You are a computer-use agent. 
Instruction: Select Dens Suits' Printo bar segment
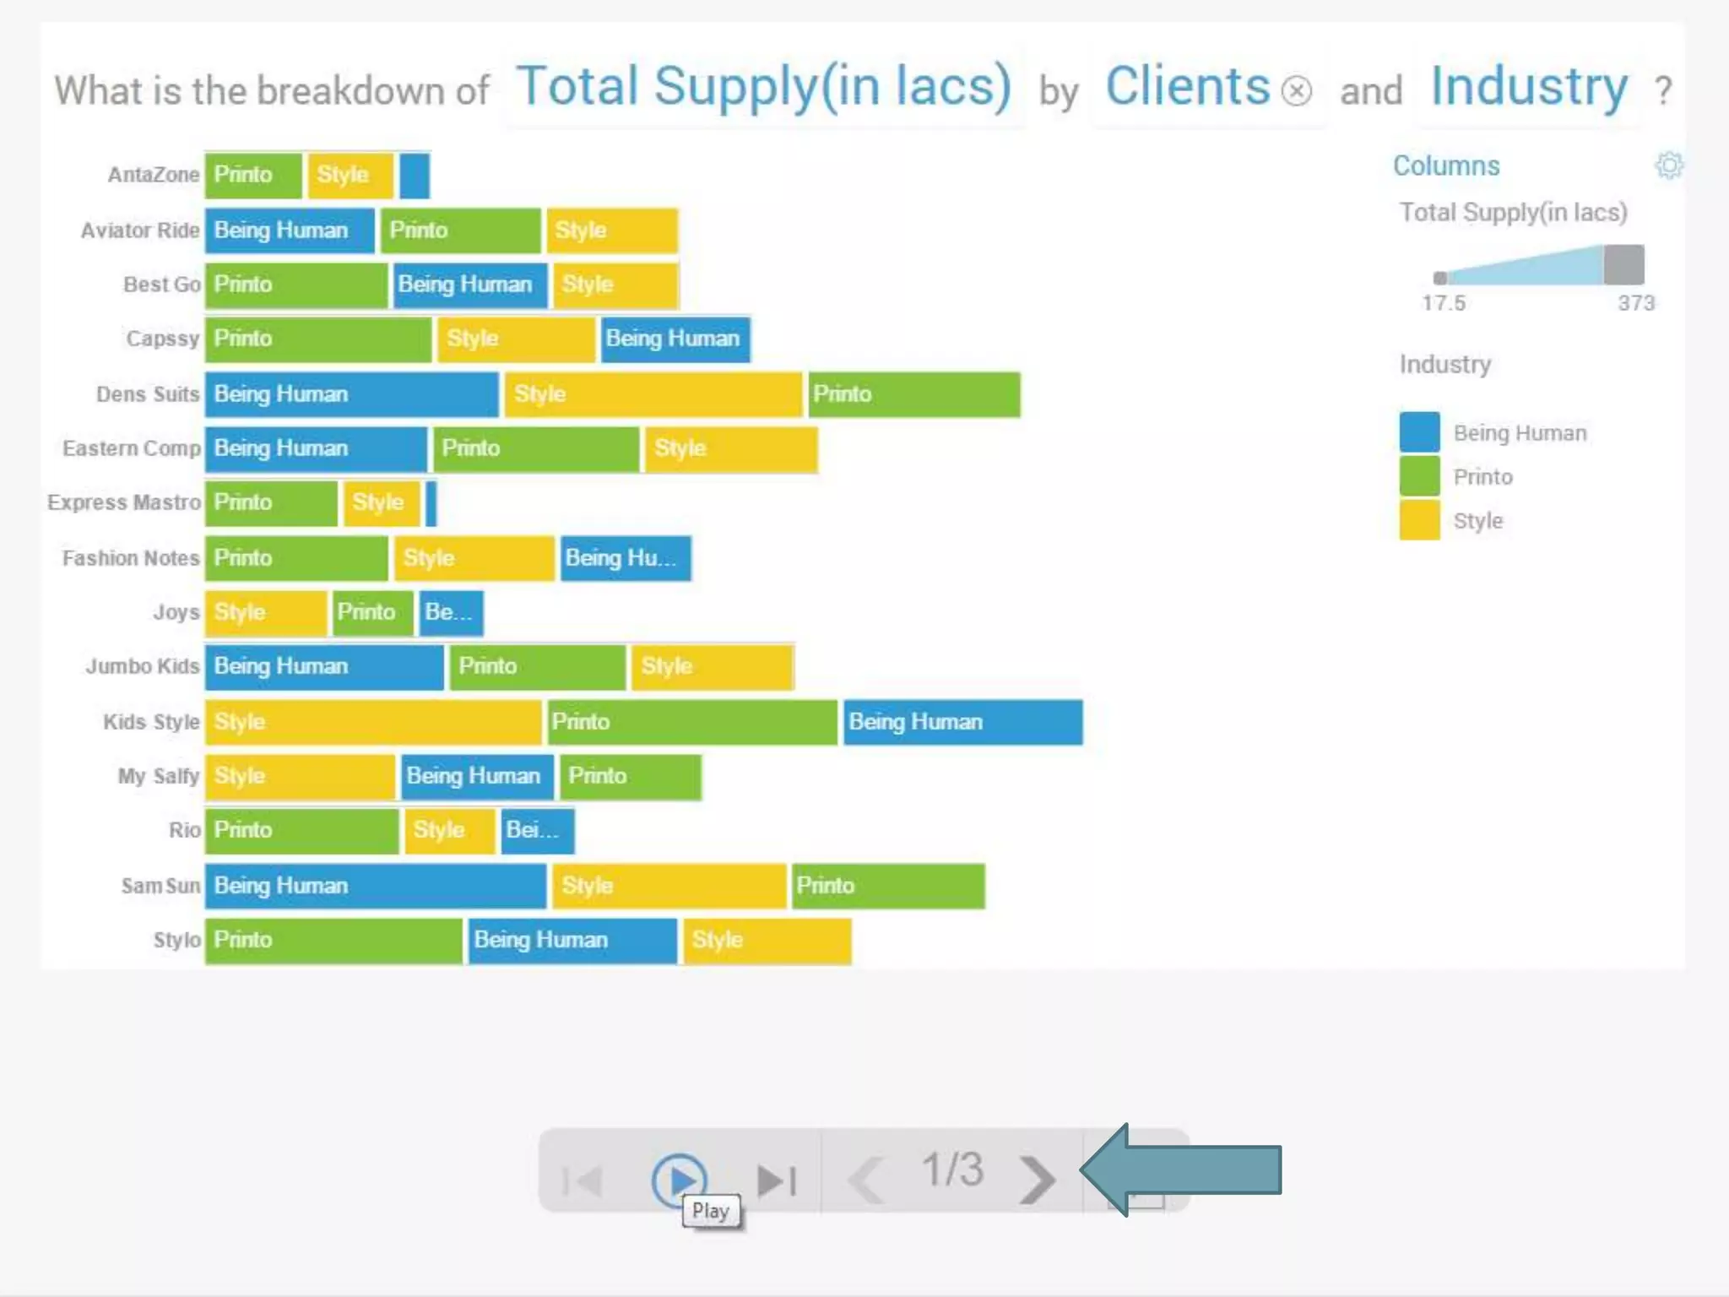tap(914, 394)
